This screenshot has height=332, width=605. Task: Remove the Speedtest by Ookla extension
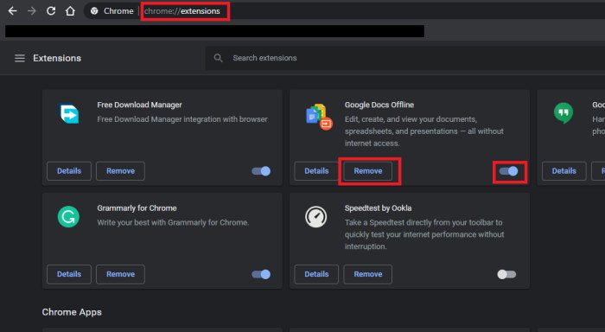click(368, 274)
